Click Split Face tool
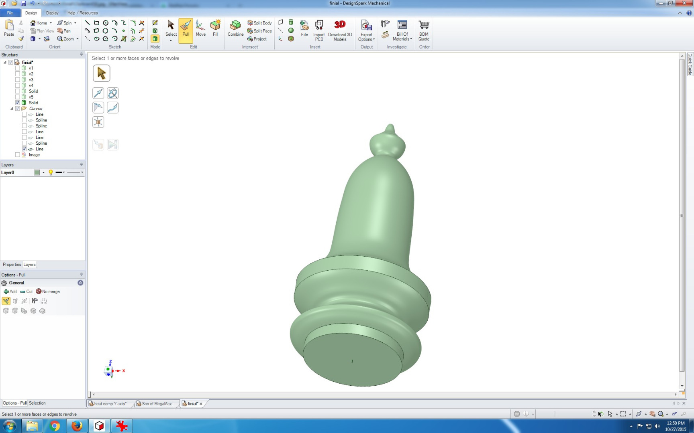 259,31
